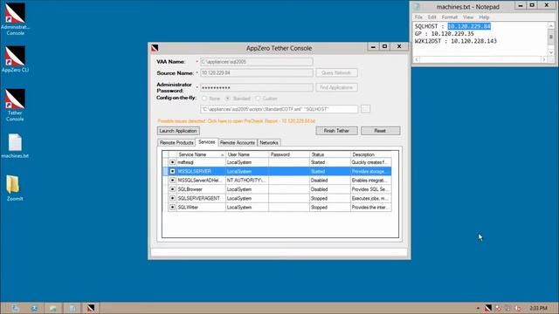559x314 pixels.
Task: Open the Administration Console desktop shortcut
Action: [x=15, y=18]
